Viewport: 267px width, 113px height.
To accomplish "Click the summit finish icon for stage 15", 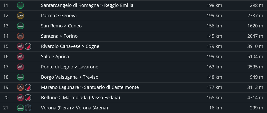I will click(28, 46).
